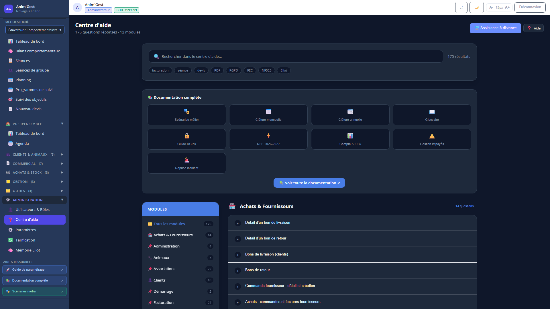Increase font size with A+ button
550x309 pixels.
(507, 7)
